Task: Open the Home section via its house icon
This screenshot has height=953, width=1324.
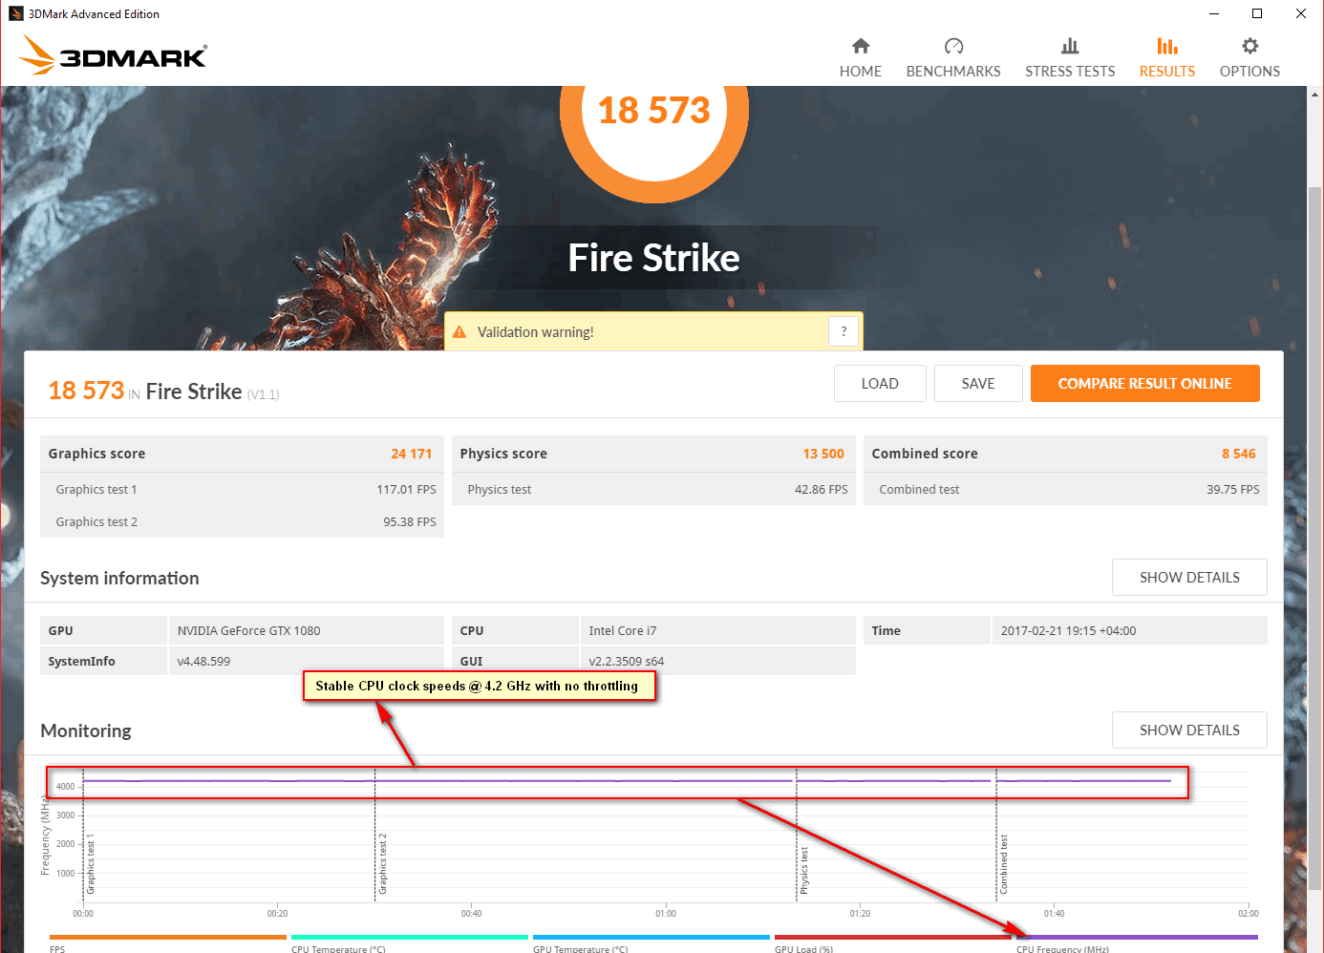Action: pos(861,46)
